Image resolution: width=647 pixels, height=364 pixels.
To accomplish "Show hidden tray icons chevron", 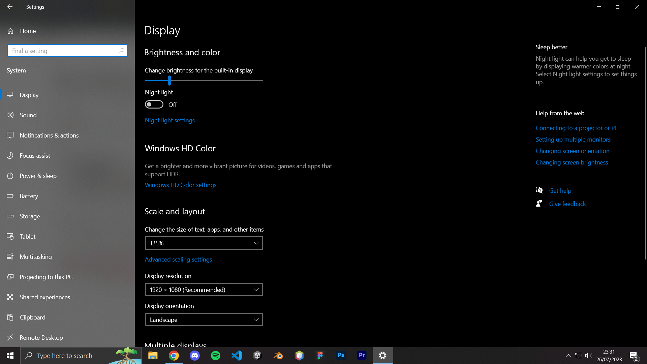I will (x=568, y=356).
